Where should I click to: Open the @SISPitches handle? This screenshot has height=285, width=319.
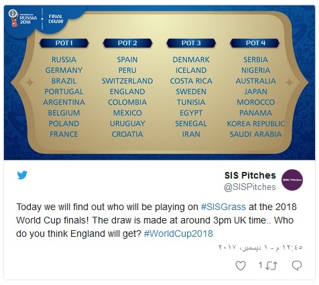click(x=250, y=187)
